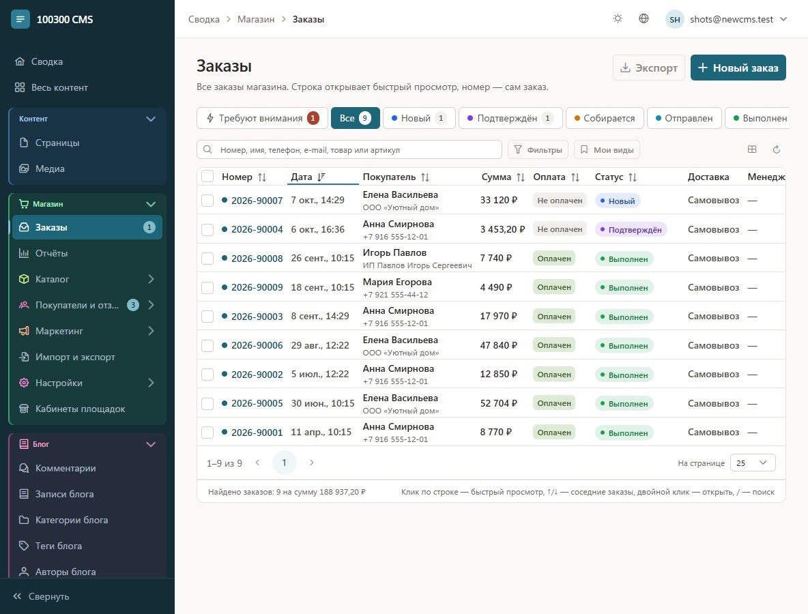Switch to the Подтверждён status tab
Screen dimensions: 808x614
[x=510, y=118]
